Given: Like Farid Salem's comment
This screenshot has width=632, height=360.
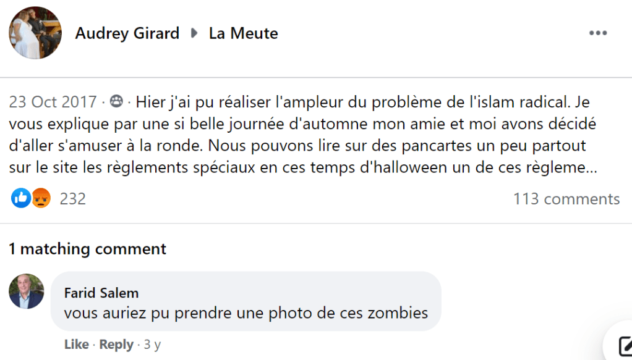Looking at the screenshot, I should [x=76, y=345].
